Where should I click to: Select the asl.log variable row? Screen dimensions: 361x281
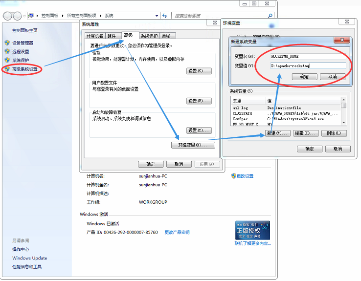(x=286, y=108)
